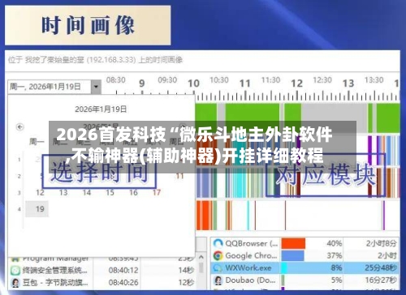Screen dimensions: 406x295
Task: Click the 10:30 label on the ruler
Action: (219, 80)
